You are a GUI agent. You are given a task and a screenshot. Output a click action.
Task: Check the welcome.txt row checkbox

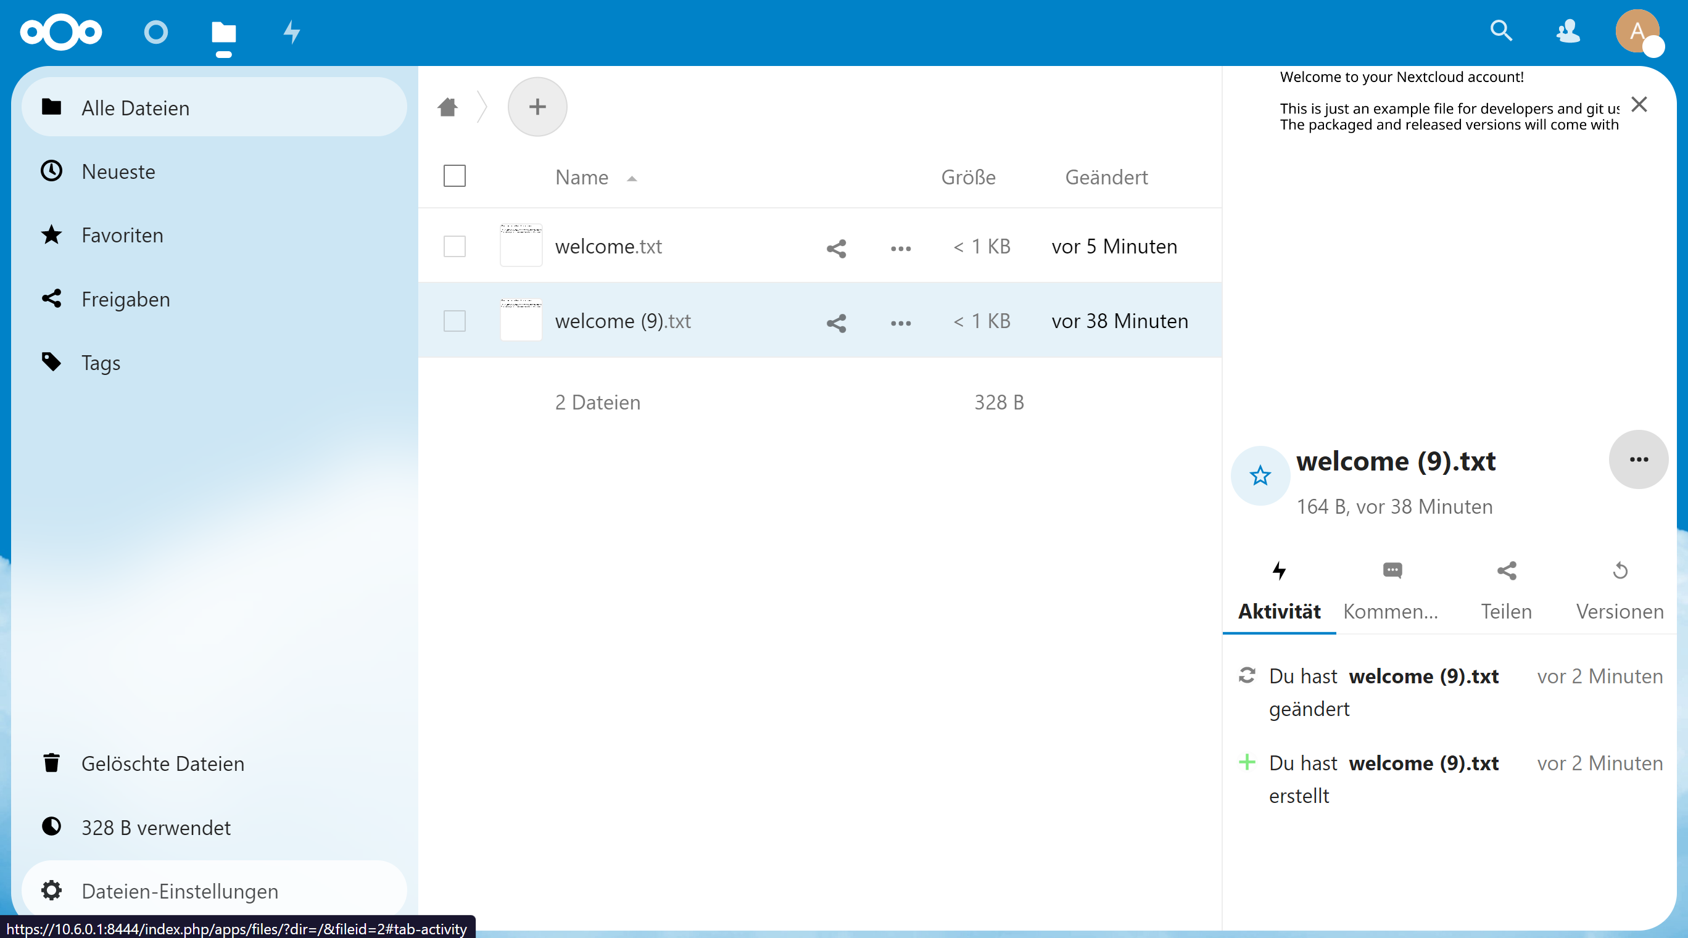point(454,247)
